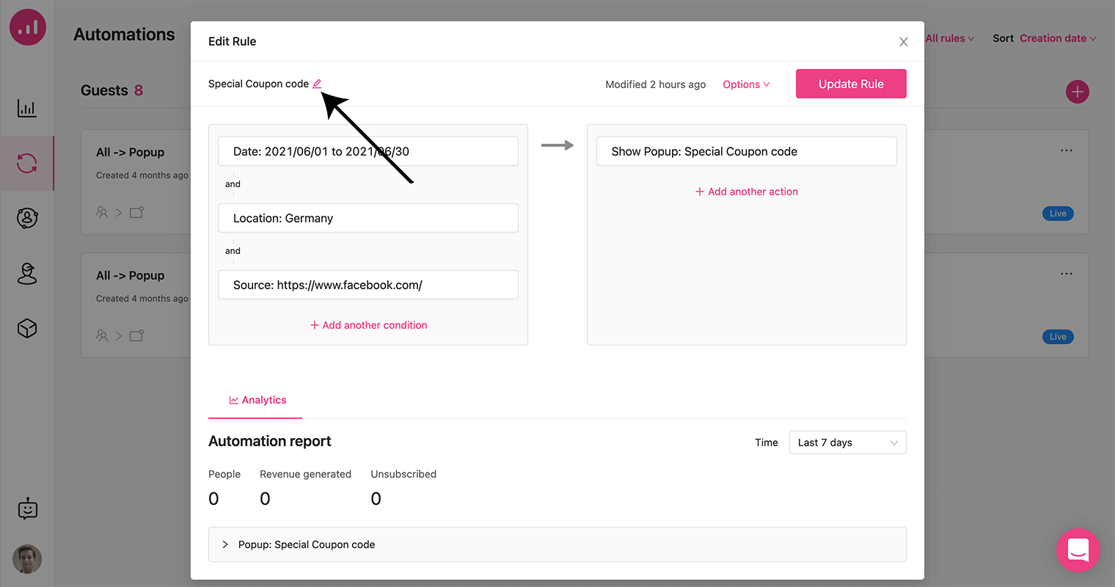Click the app logo in the sidebar
Viewport: 1115px width, 587px height.
point(28,27)
